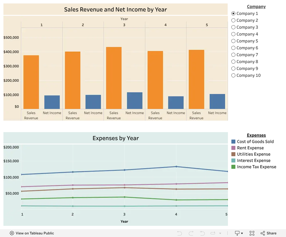Click the "Year" axis title under expenses chart
The image size is (286, 237).
tap(124, 222)
